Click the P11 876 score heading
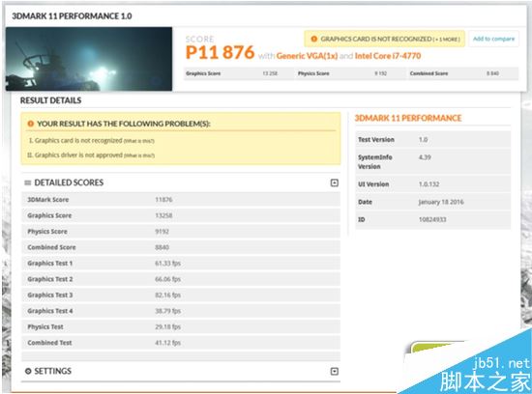Screen dimensions: 532x394 [x=220, y=52]
